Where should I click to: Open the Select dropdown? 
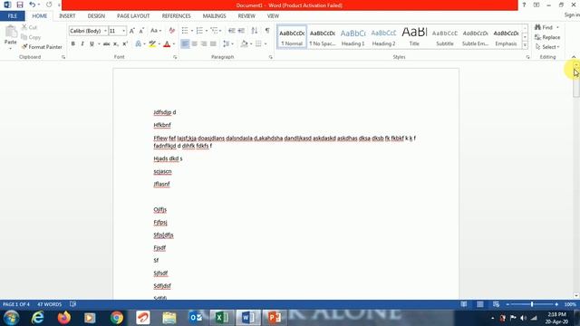pyautogui.click(x=547, y=47)
